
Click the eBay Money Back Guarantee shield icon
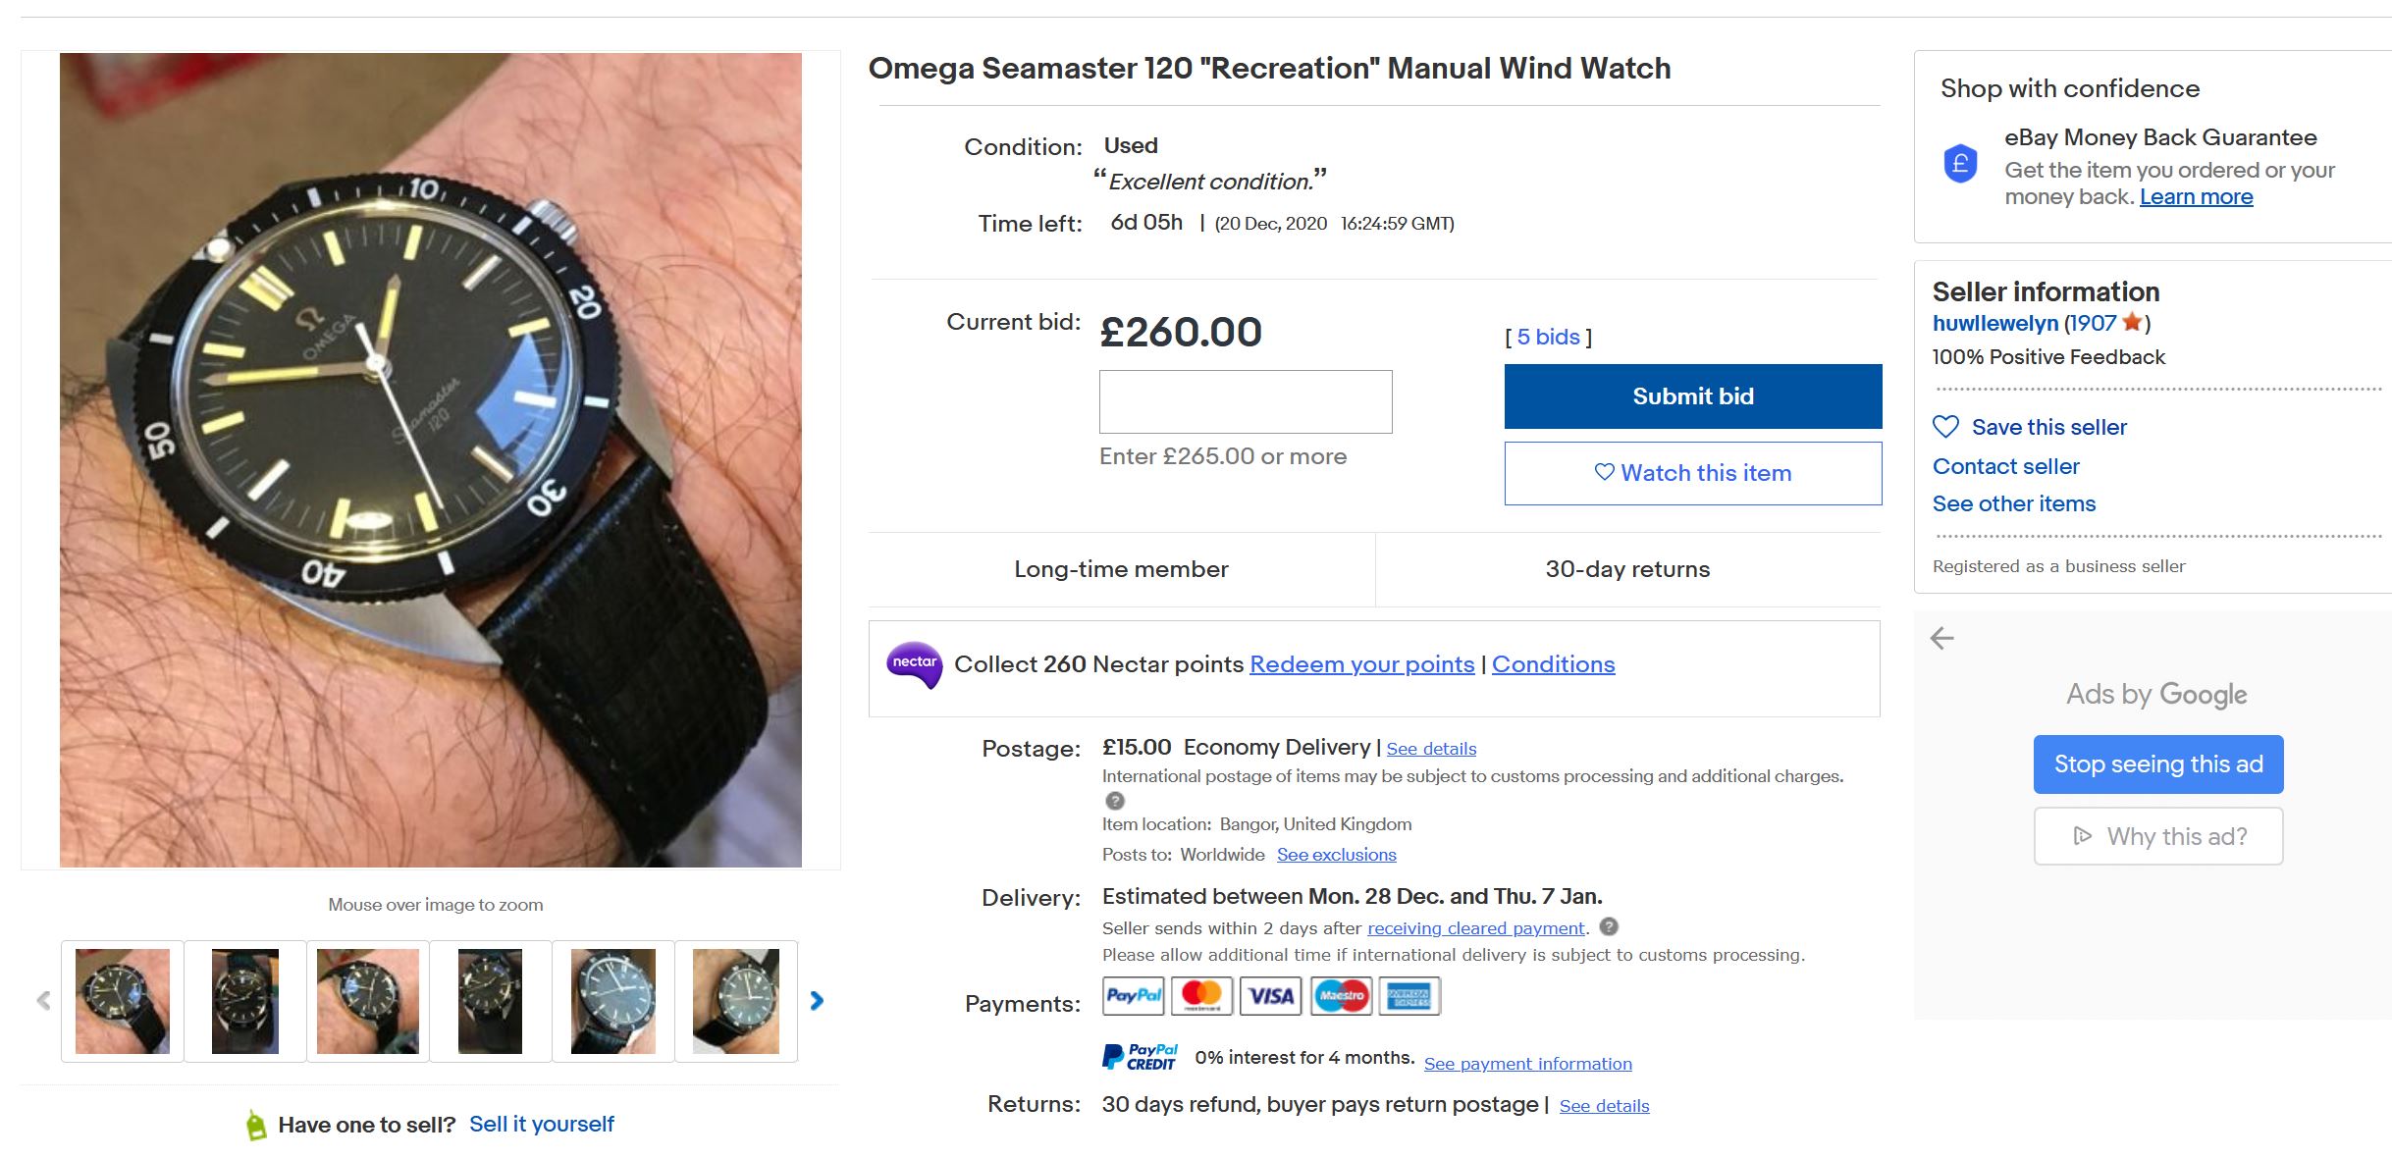(x=1960, y=163)
